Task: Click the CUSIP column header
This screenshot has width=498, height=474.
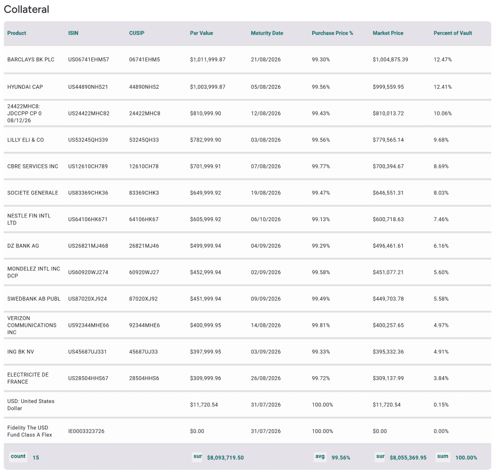Action: (x=136, y=33)
